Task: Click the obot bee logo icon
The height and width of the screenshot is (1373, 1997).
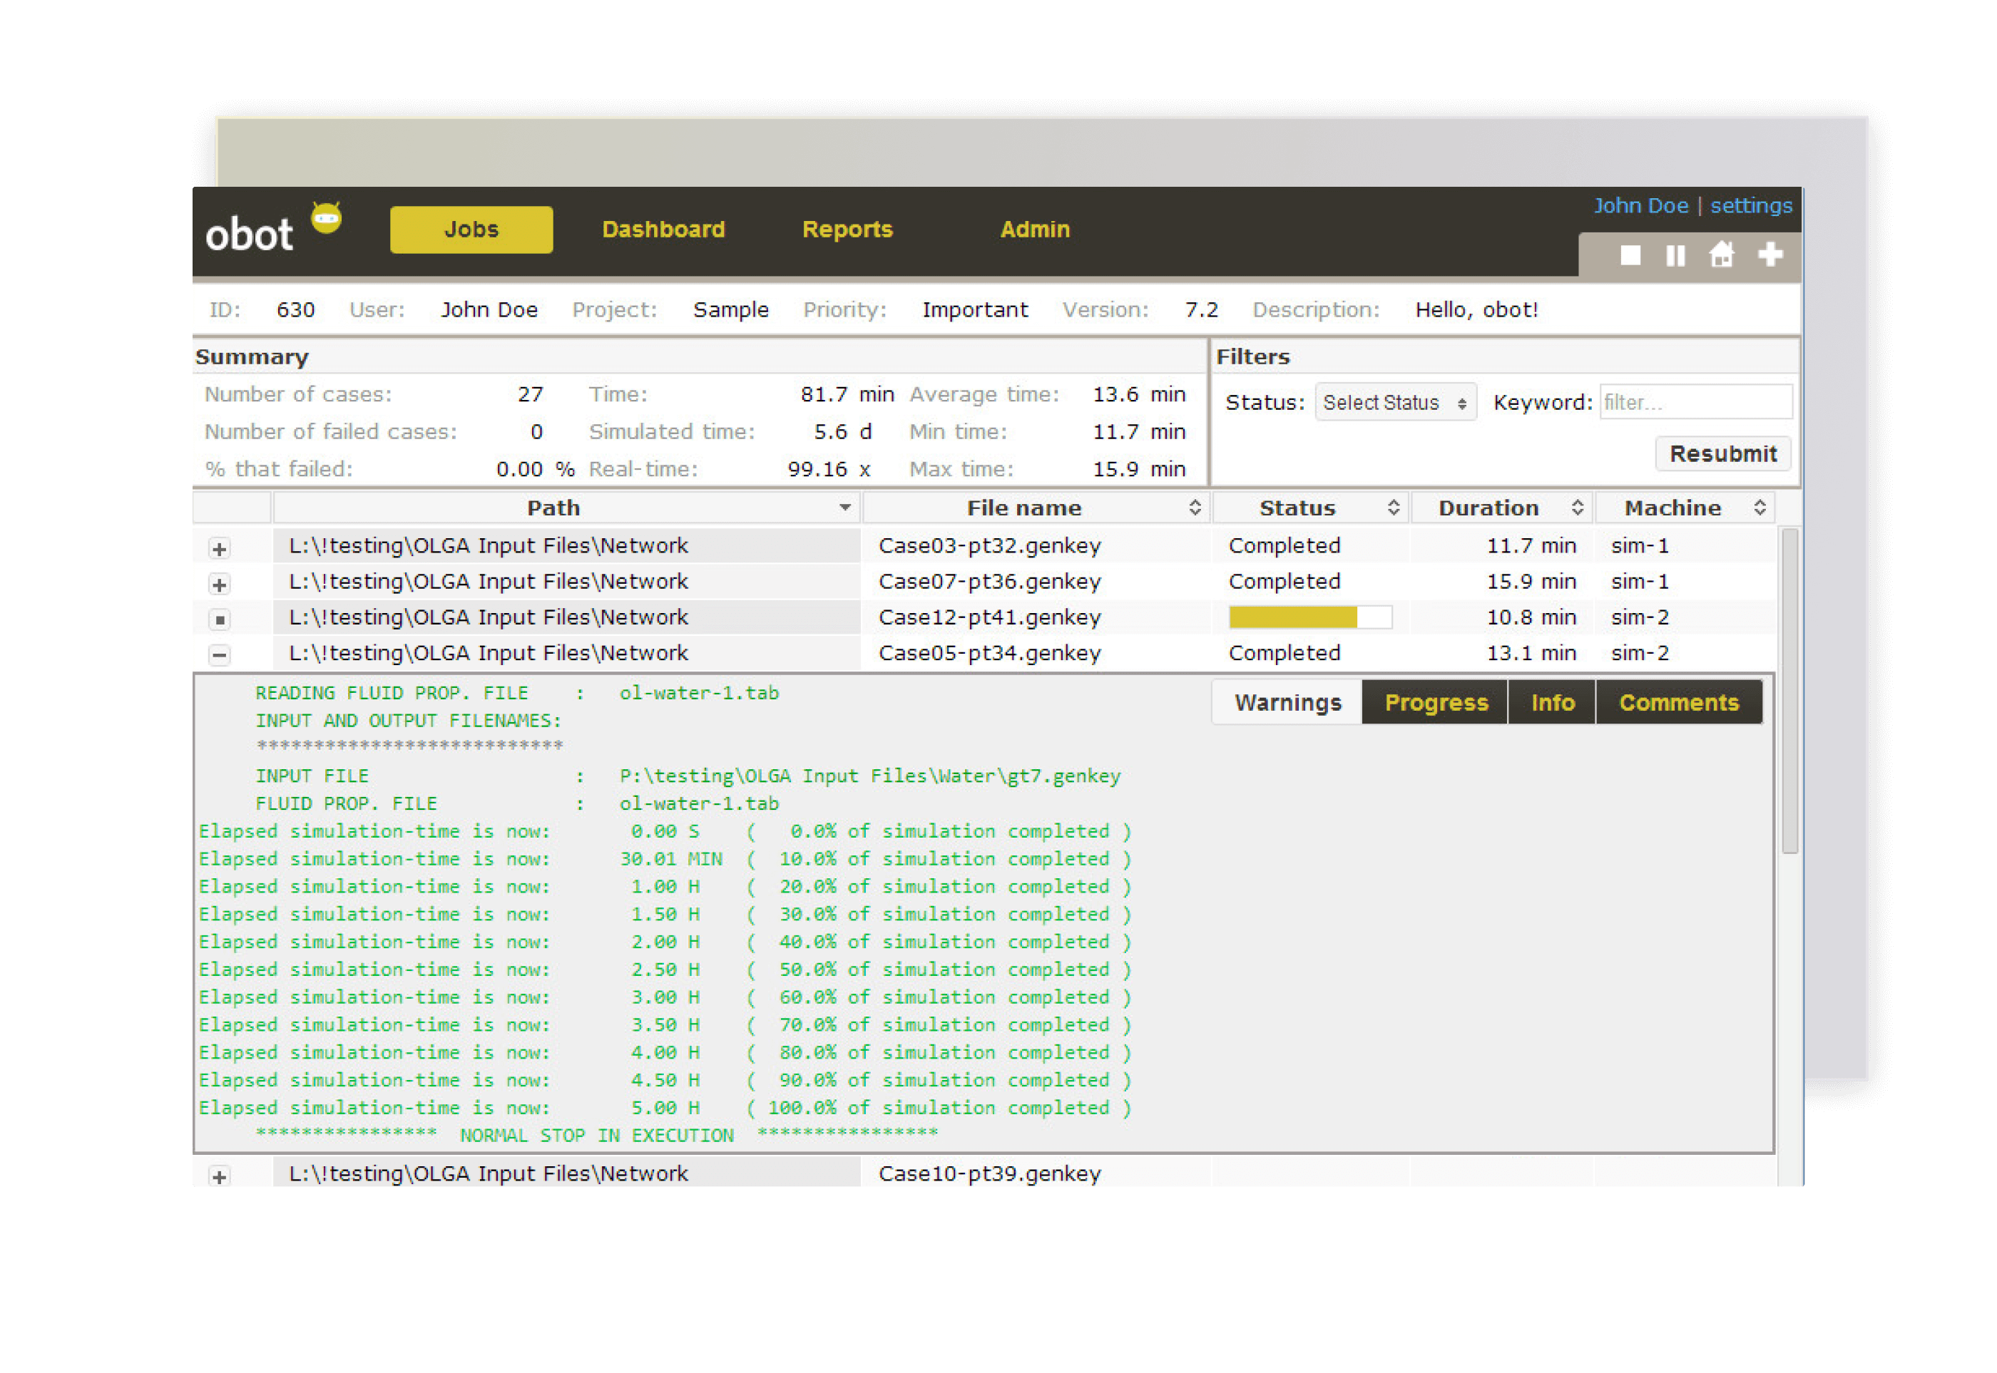Action: coord(326,219)
